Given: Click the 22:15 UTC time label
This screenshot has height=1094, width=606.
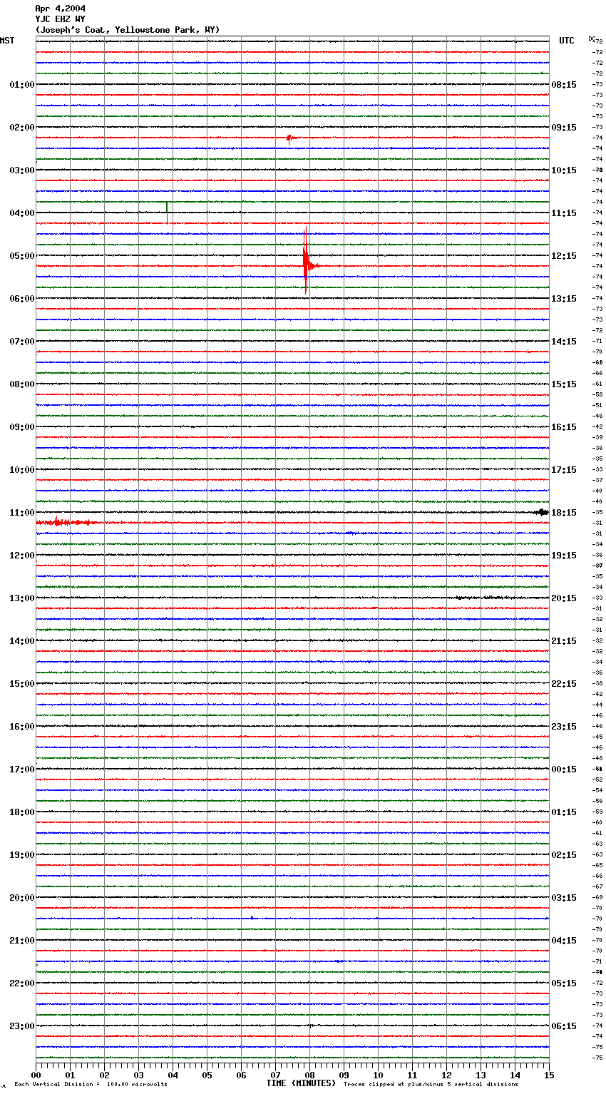Looking at the screenshot, I should pyautogui.click(x=564, y=684).
